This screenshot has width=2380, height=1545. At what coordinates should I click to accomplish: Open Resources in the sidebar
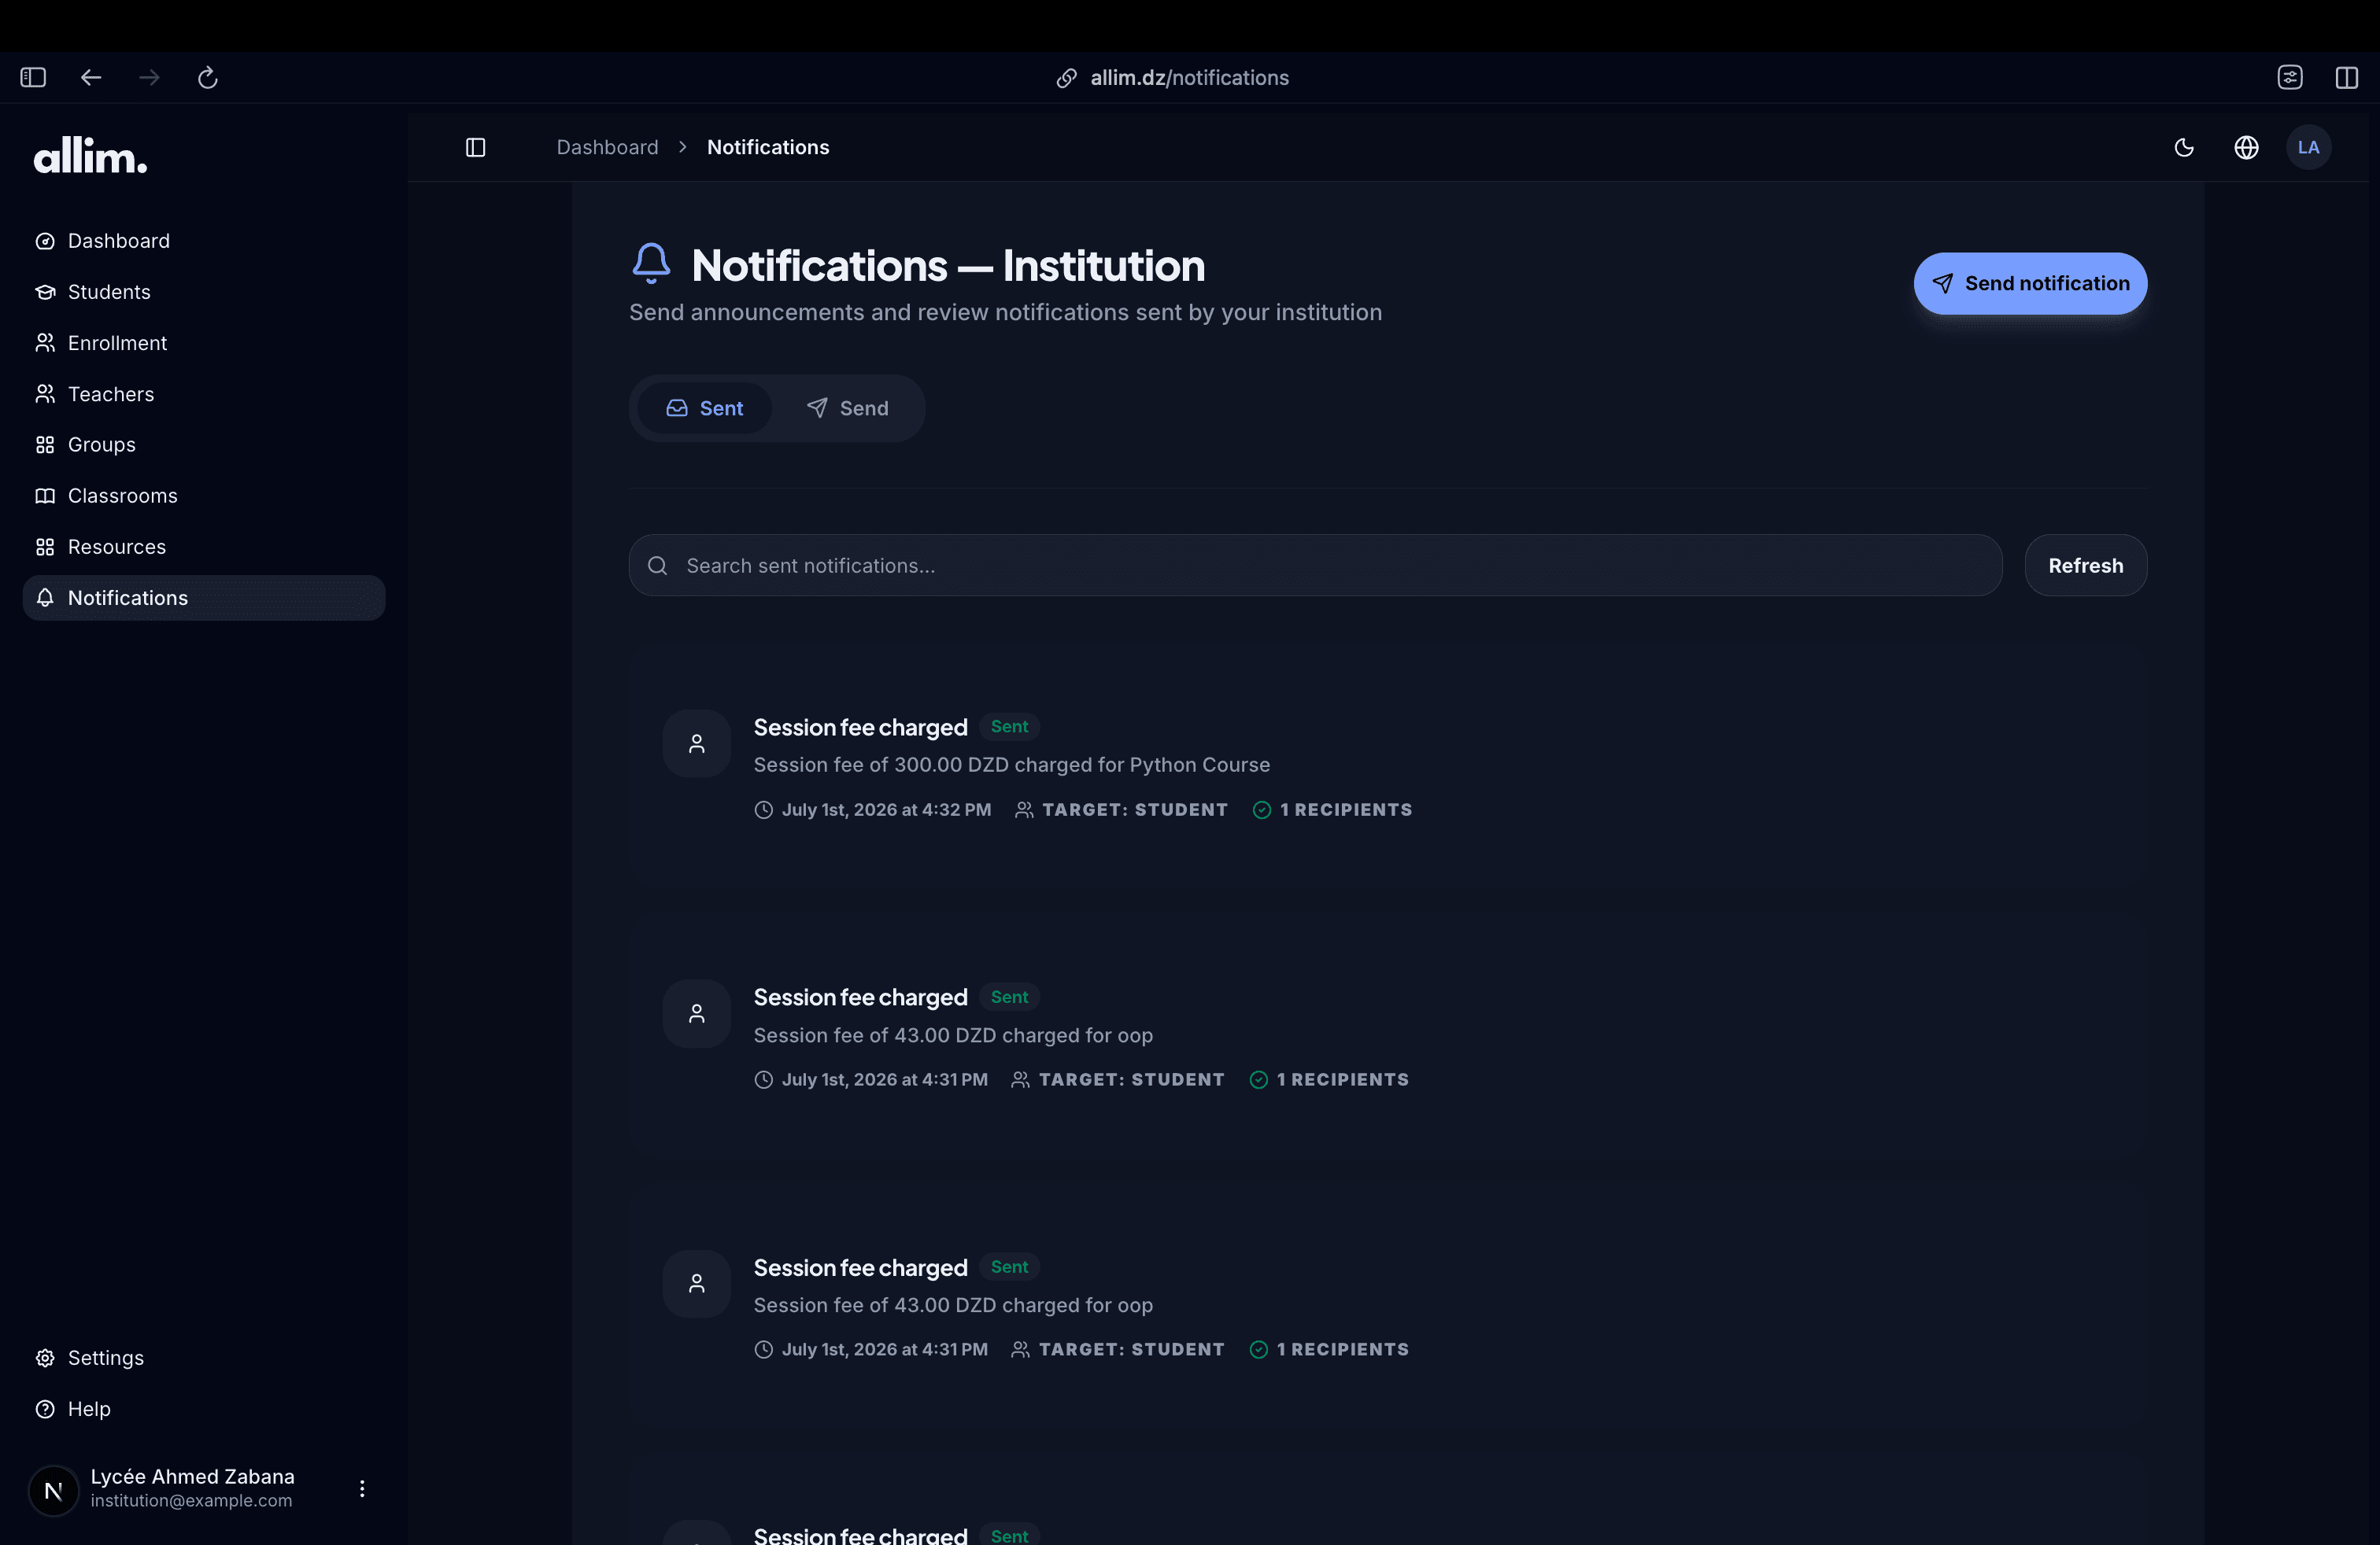coord(203,547)
